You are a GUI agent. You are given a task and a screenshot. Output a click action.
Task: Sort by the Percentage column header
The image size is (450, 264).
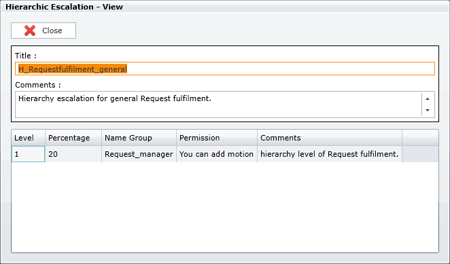pos(73,138)
